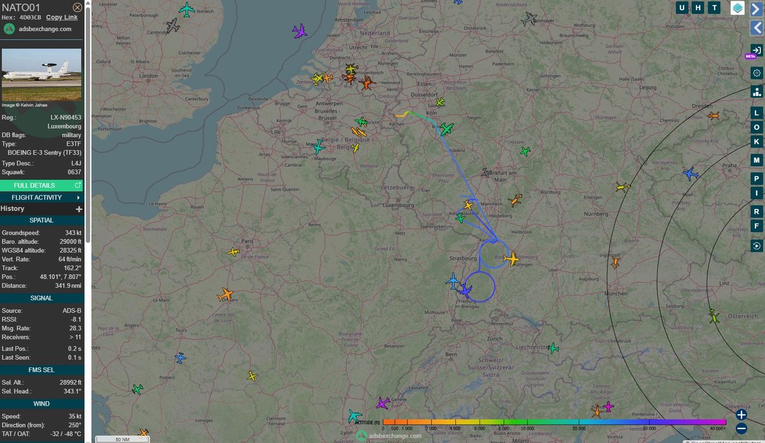Select the teal aircraft near Maubeuge
This screenshot has height=443, width=765.
[318, 147]
